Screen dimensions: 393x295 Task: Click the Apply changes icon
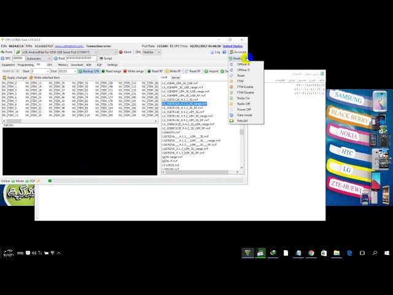pyautogui.click(x=4, y=78)
